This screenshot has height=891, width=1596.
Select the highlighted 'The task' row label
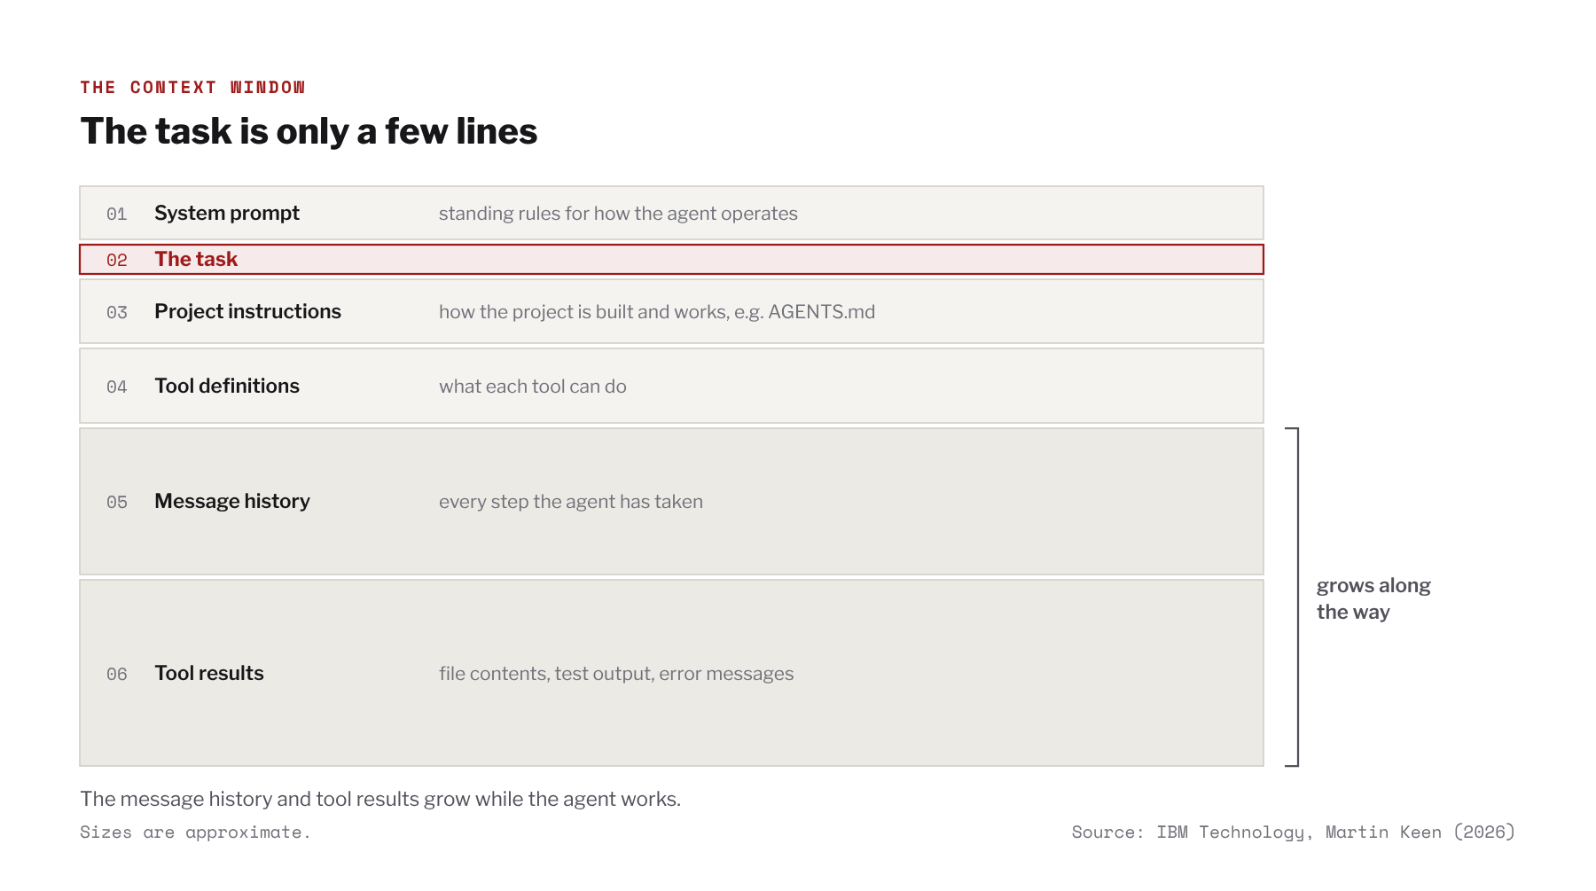pos(196,259)
